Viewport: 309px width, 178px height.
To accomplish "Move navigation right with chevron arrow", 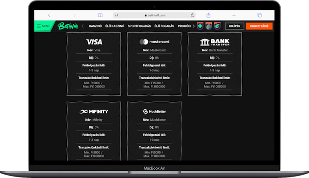I will (x=193, y=26).
